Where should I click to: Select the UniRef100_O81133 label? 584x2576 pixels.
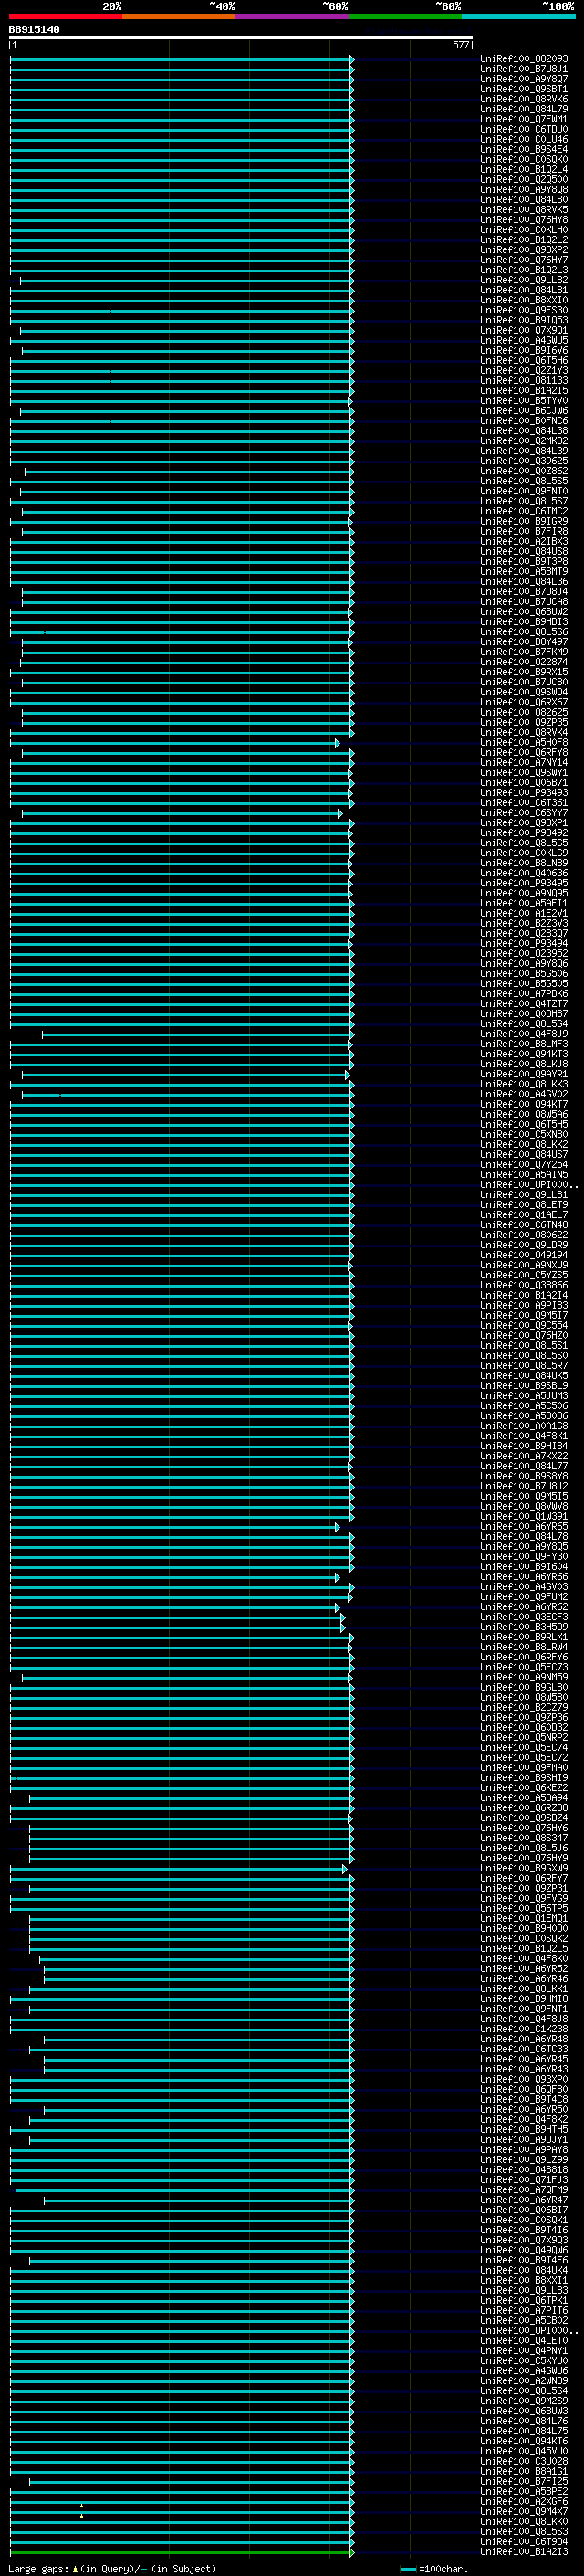[x=523, y=380]
